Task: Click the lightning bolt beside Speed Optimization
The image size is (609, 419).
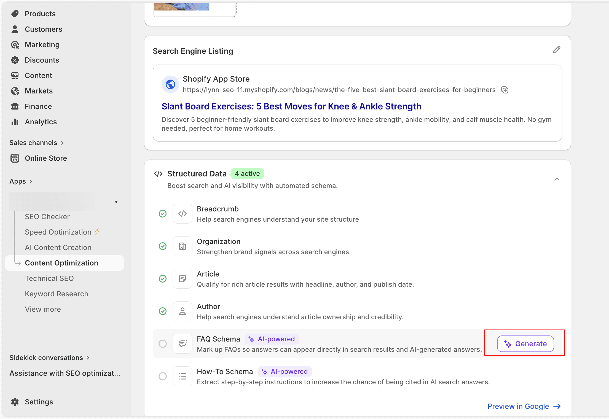Action: click(x=97, y=232)
